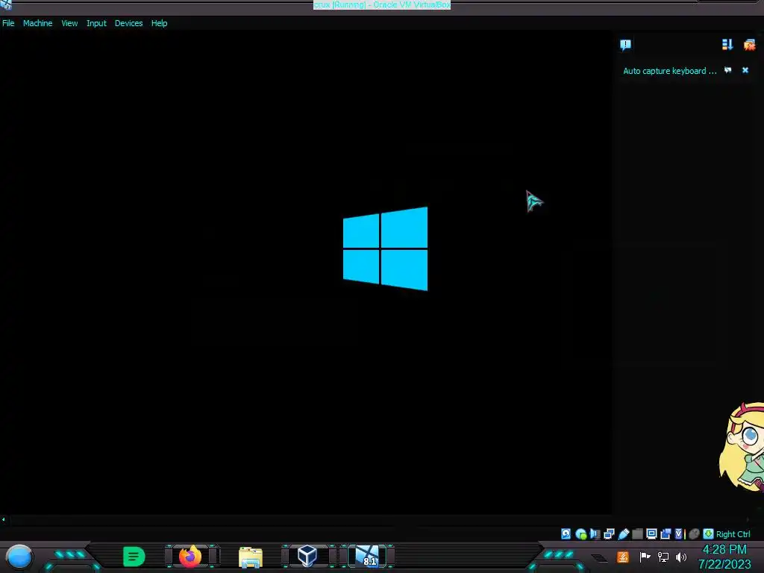
Task: Open the Help menu
Action: coord(160,23)
